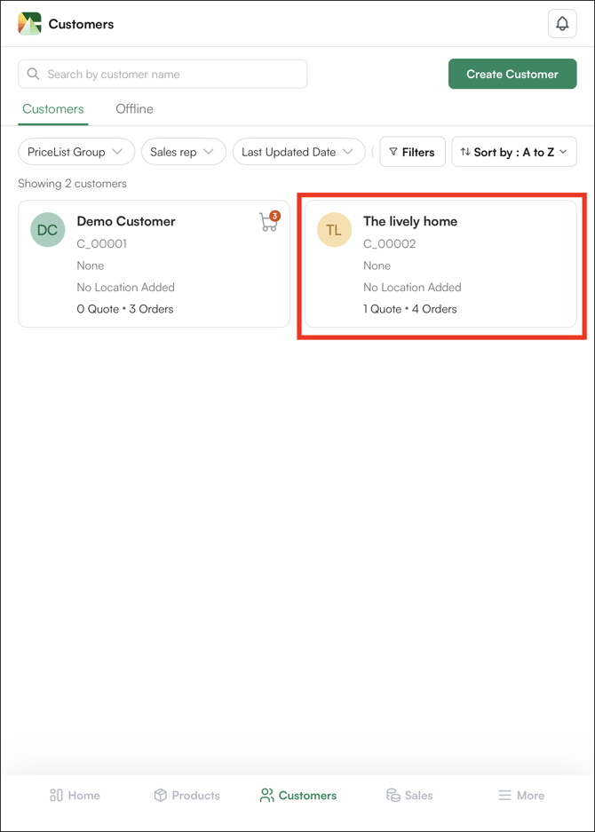Click the search magnifier icon
The image size is (595, 832).
33,74
